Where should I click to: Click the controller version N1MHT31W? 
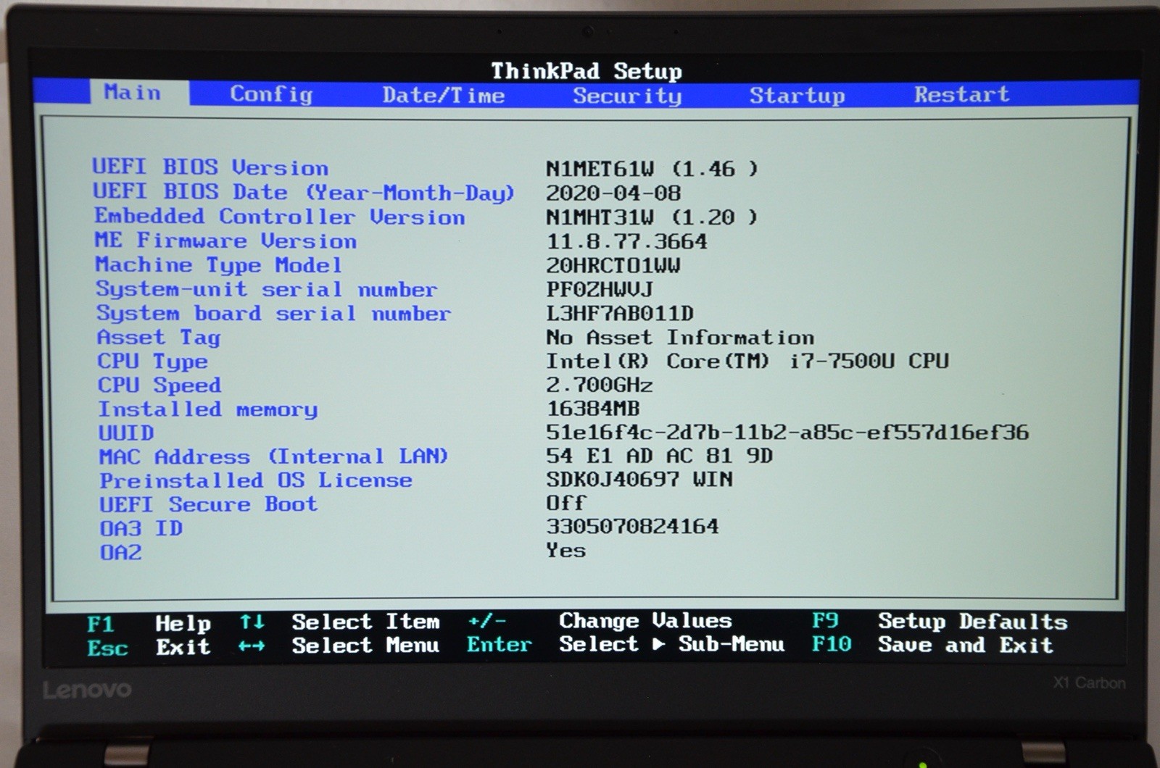click(652, 217)
